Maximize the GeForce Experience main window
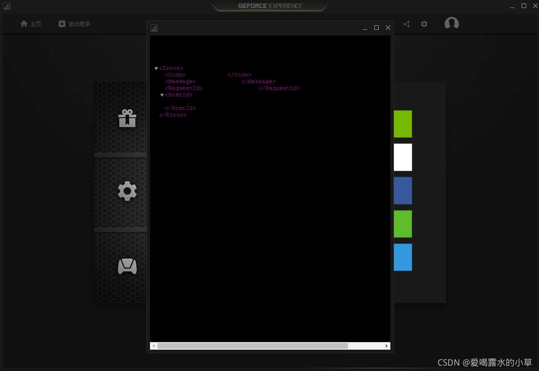 click(524, 6)
